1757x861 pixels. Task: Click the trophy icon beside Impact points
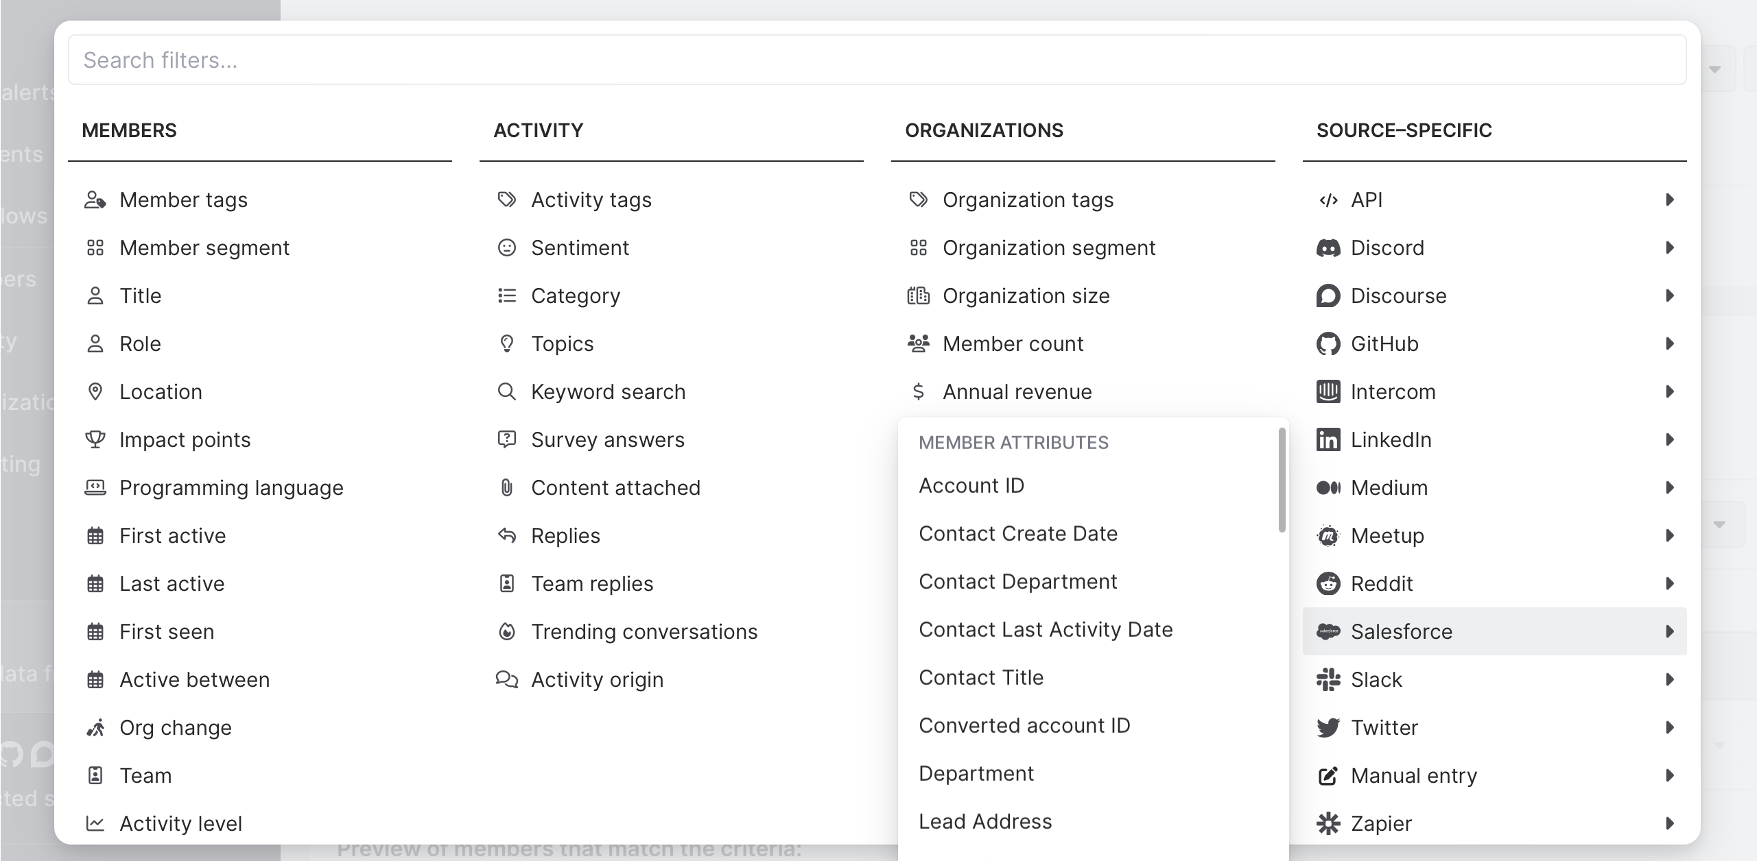click(95, 439)
